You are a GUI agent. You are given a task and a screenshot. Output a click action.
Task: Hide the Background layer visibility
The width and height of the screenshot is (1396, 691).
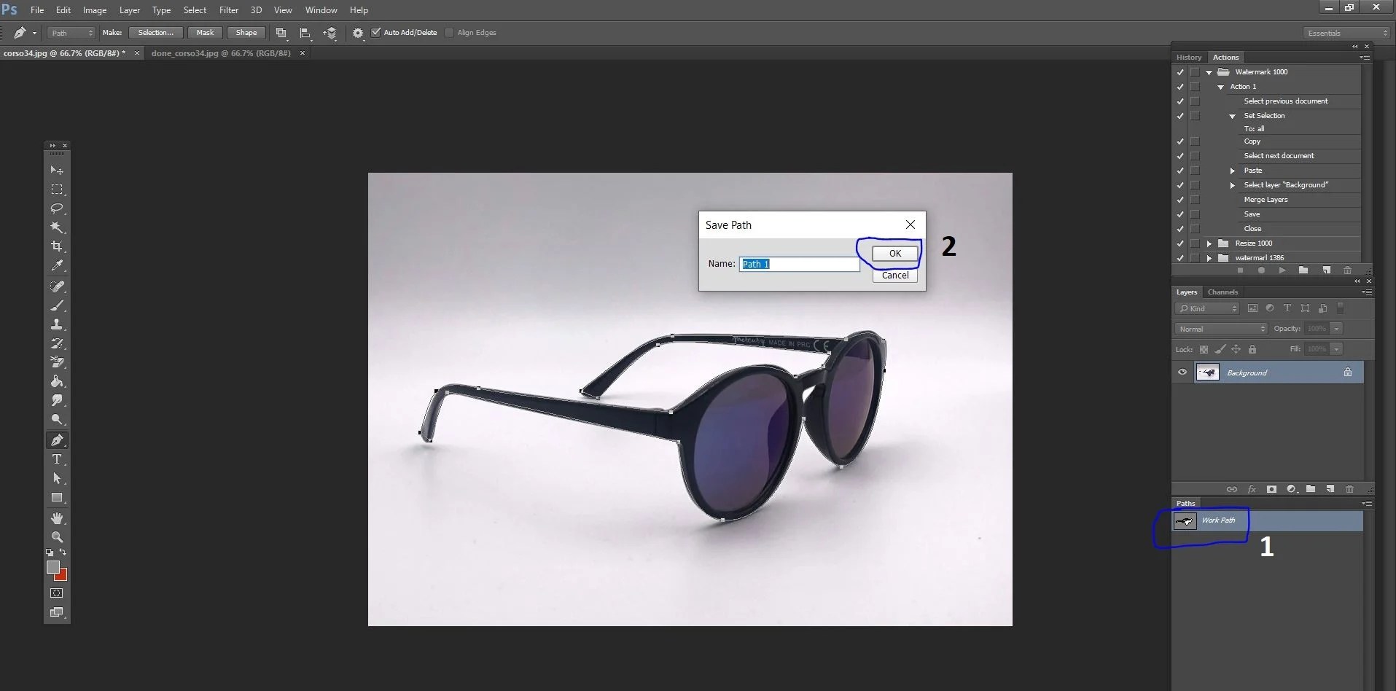tap(1182, 372)
